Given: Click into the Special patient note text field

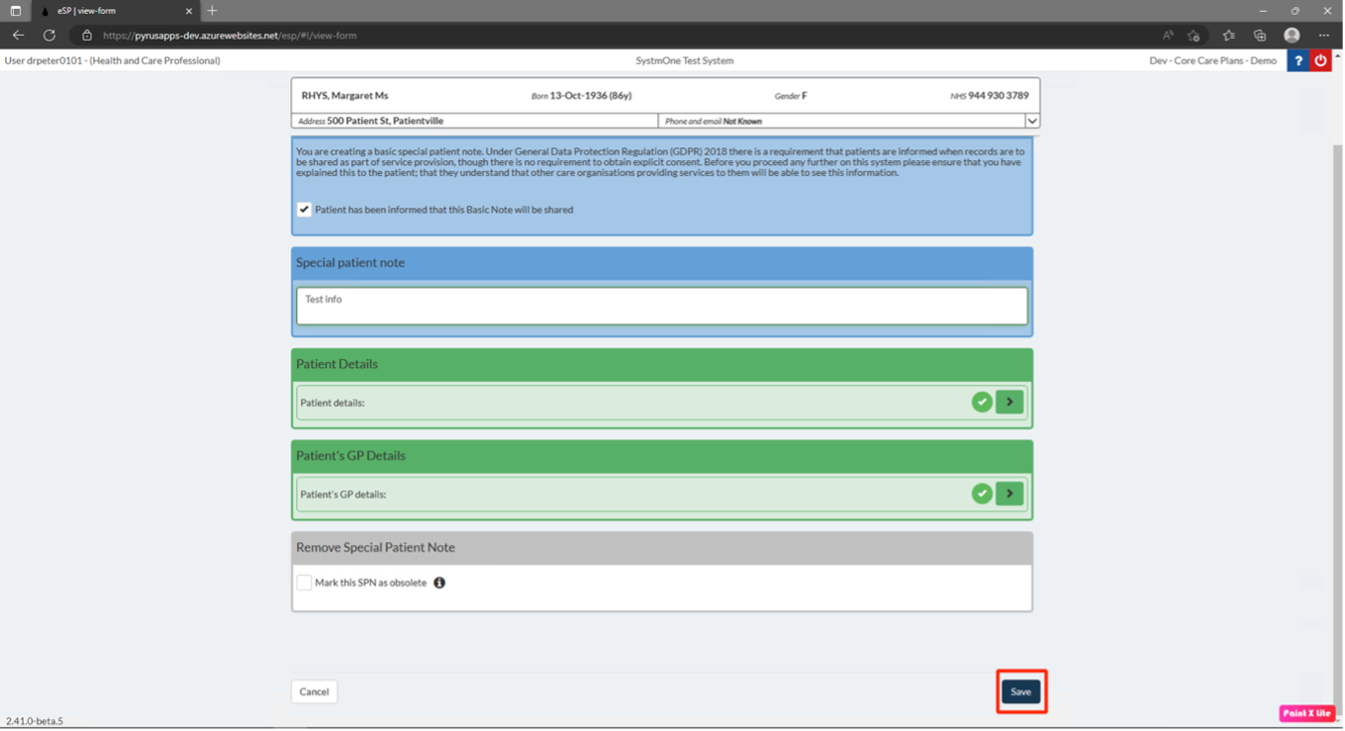Looking at the screenshot, I should pos(661,307).
